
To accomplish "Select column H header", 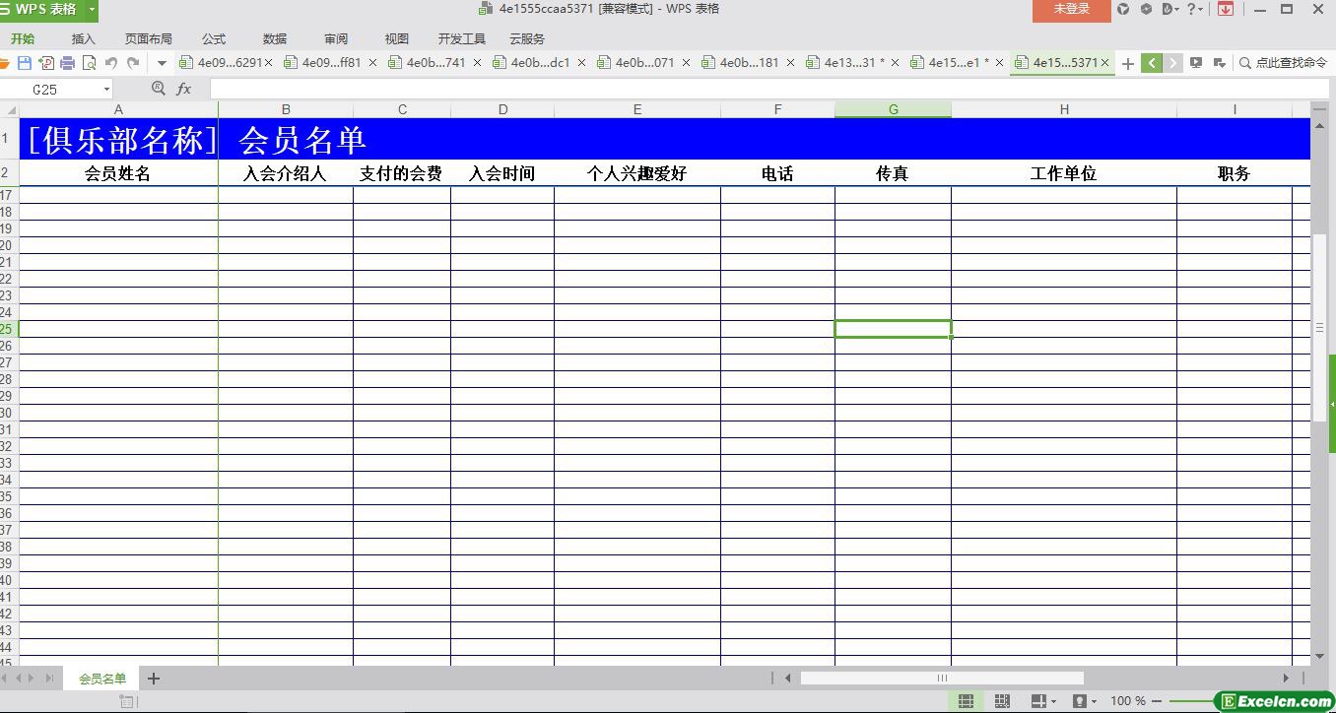I will click(1064, 109).
